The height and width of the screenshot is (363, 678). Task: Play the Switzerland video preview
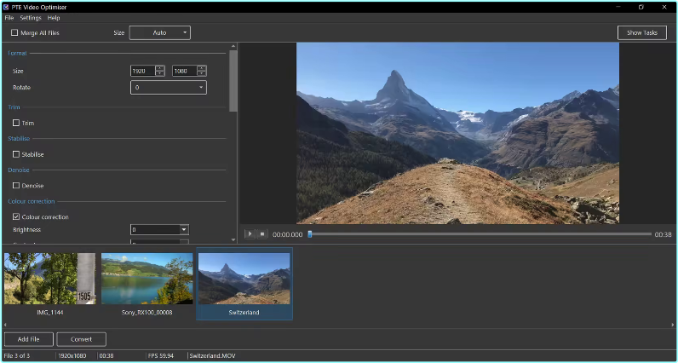coord(250,234)
